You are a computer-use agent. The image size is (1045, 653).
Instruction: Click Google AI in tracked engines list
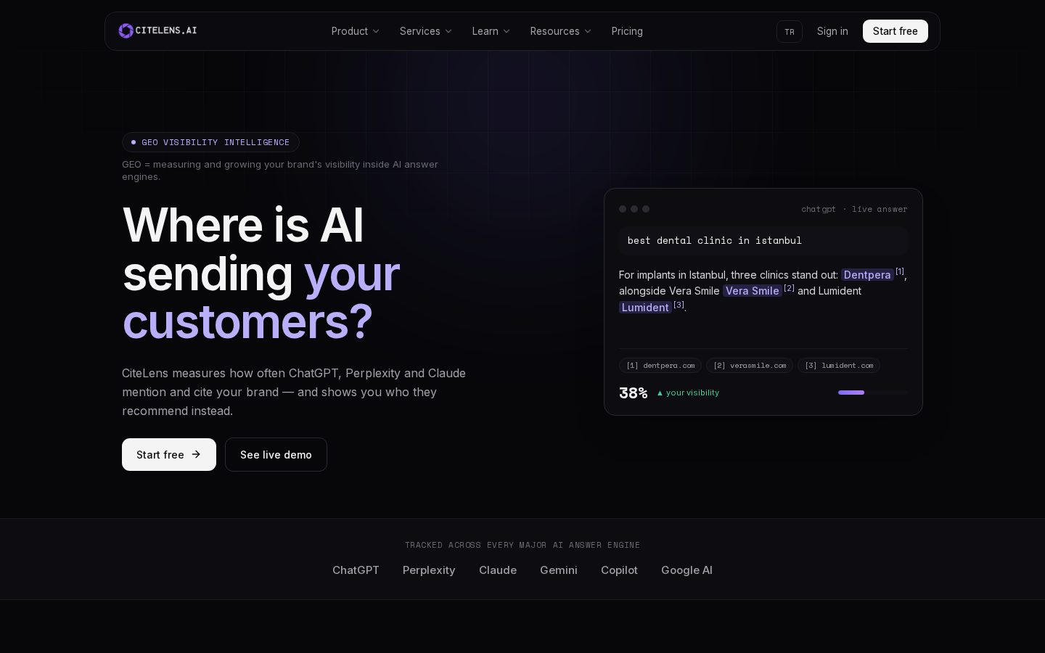pyautogui.click(x=687, y=570)
